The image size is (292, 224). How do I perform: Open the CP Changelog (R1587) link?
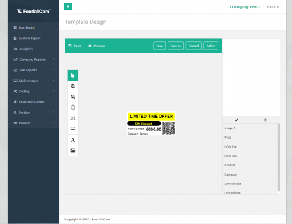point(244,7)
